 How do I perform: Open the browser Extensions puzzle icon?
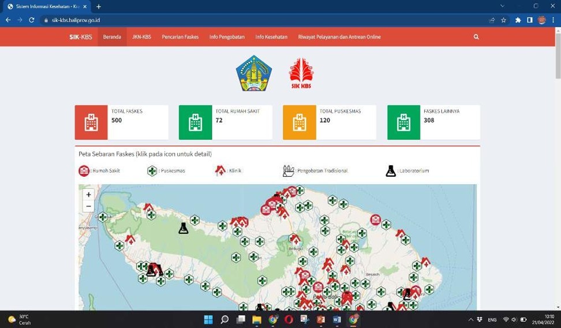click(518, 20)
